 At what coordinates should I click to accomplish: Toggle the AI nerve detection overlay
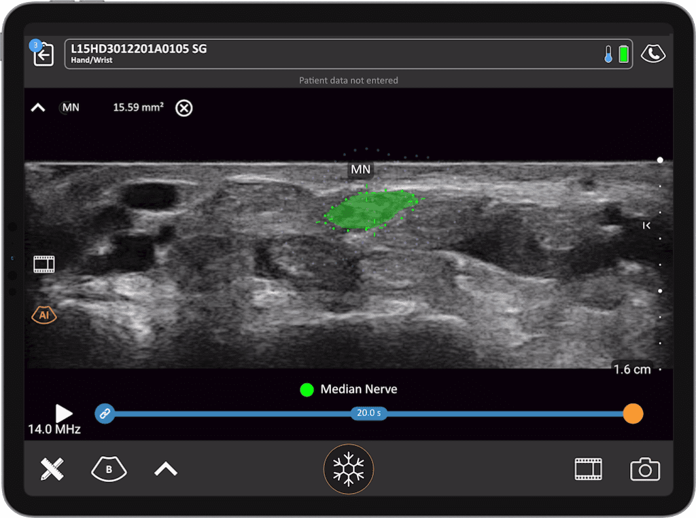coord(44,315)
